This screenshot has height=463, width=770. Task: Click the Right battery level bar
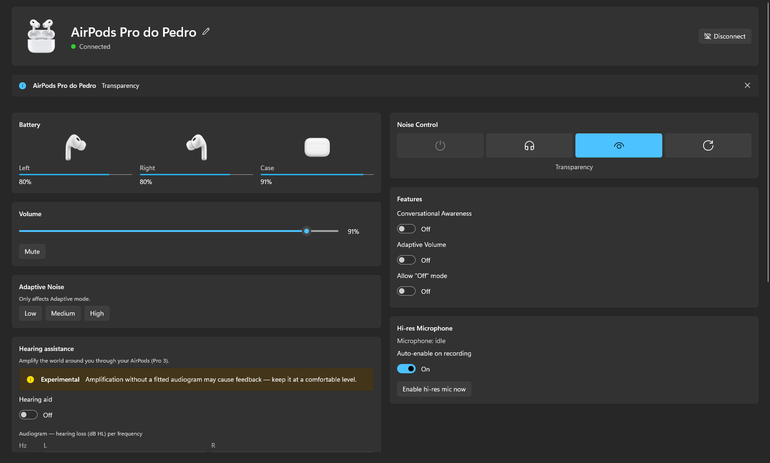(x=196, y=174)
